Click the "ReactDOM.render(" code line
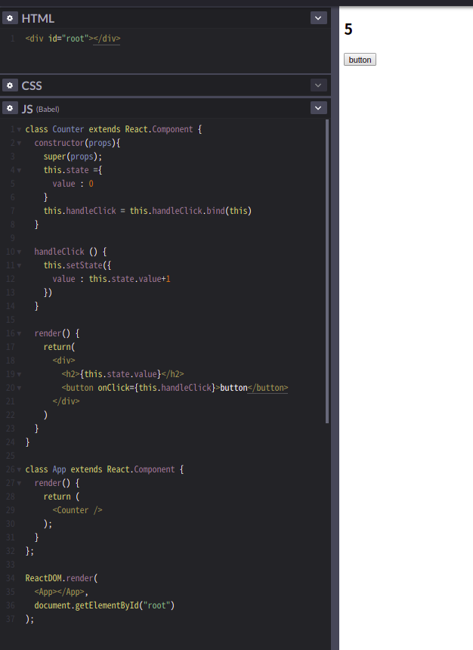This screenshot has height=650, width=473. pos(61,578)
